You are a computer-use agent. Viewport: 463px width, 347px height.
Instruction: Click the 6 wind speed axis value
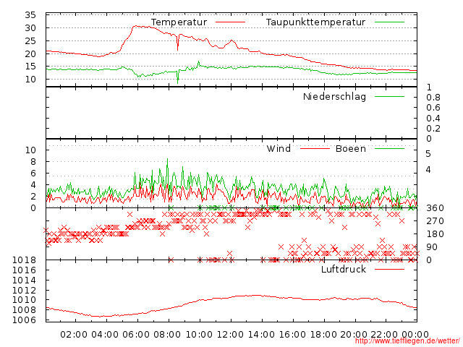(33, 173)
